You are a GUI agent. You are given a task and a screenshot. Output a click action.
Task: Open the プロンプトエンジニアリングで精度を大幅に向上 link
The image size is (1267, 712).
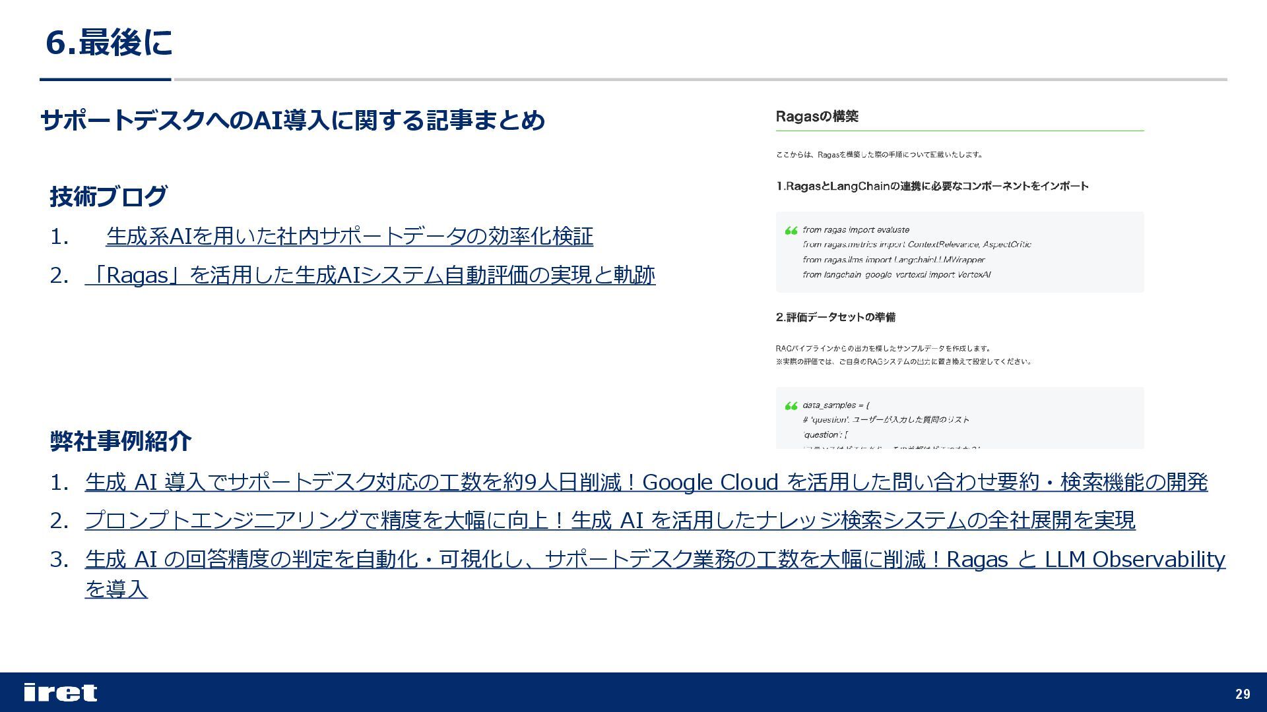pos(610,520)
